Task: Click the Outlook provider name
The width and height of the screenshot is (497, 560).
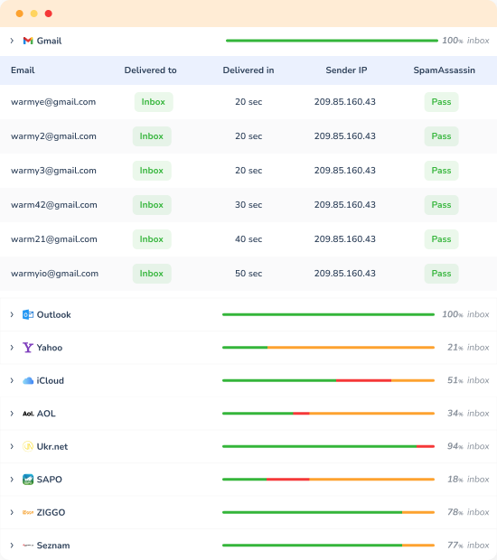Action: pyautogui.click(x=54, y=314)
